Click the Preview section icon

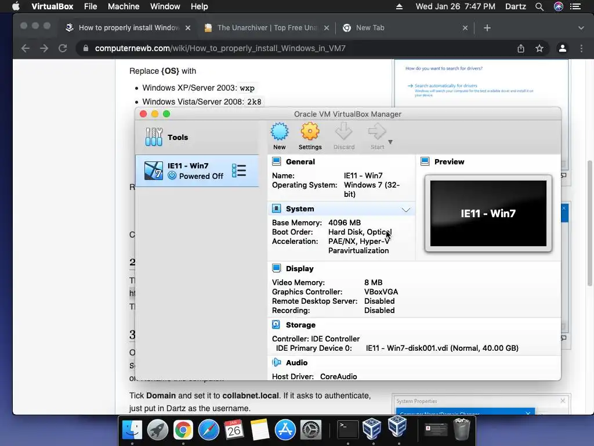[x=425, y=161]
